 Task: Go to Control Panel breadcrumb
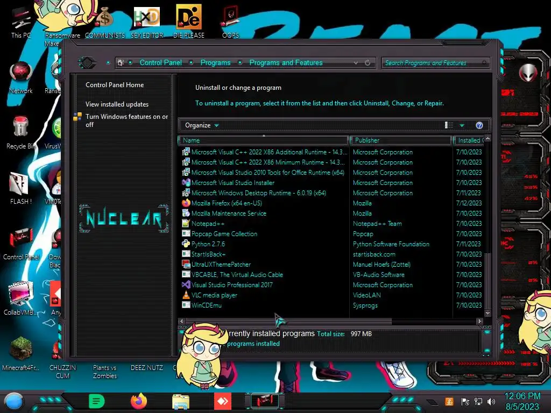point(160,63)
